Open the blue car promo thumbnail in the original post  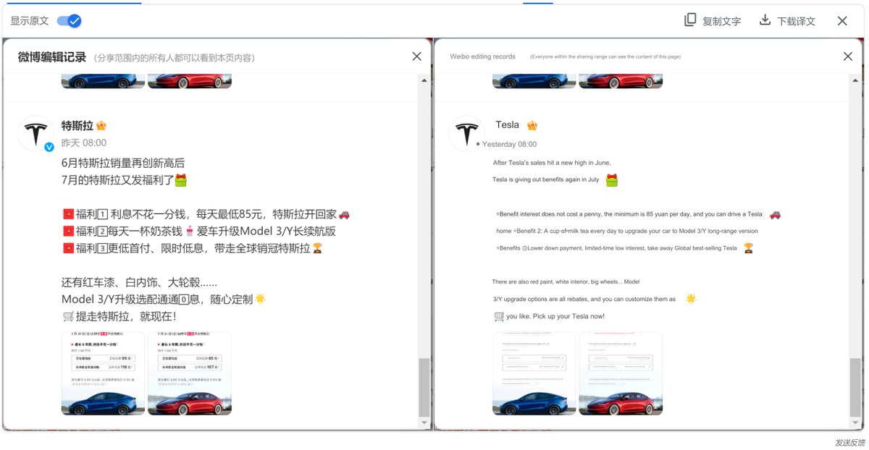103,373
